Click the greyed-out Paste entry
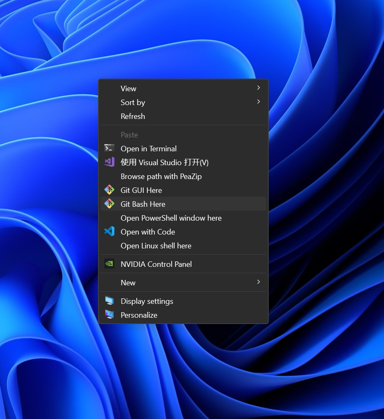This screenshot has height=419, width=384. (x=129, y=135)
